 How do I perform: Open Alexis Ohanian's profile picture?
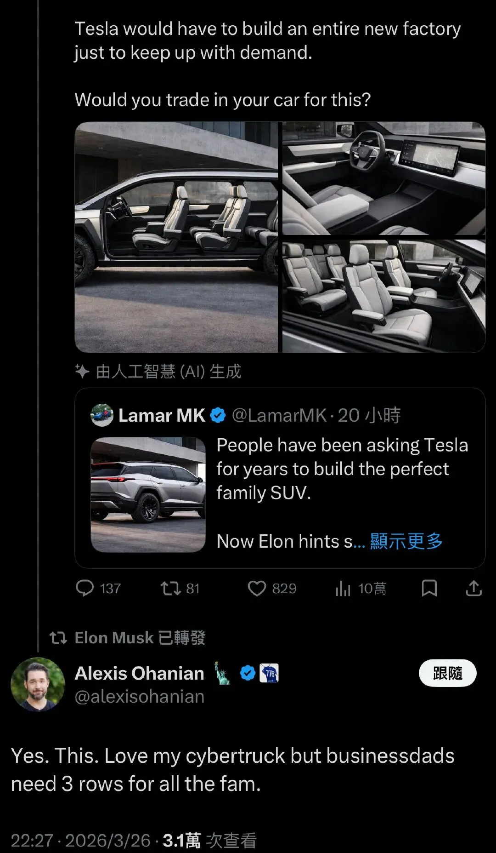click(38, 684)
